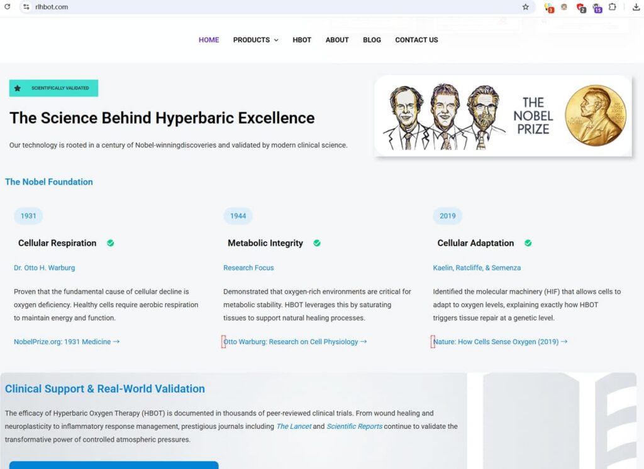Select the 2019 year pill
This screenshot has width=644, height=469.
(x=448, y=216)
